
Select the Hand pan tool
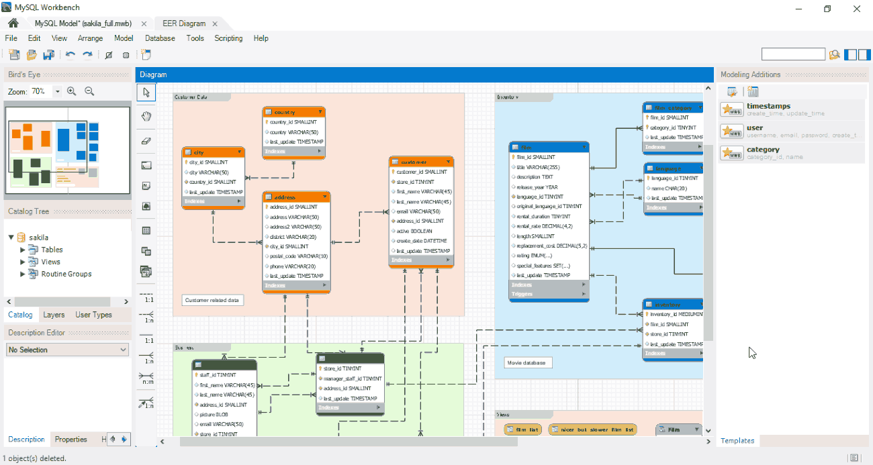146,117
